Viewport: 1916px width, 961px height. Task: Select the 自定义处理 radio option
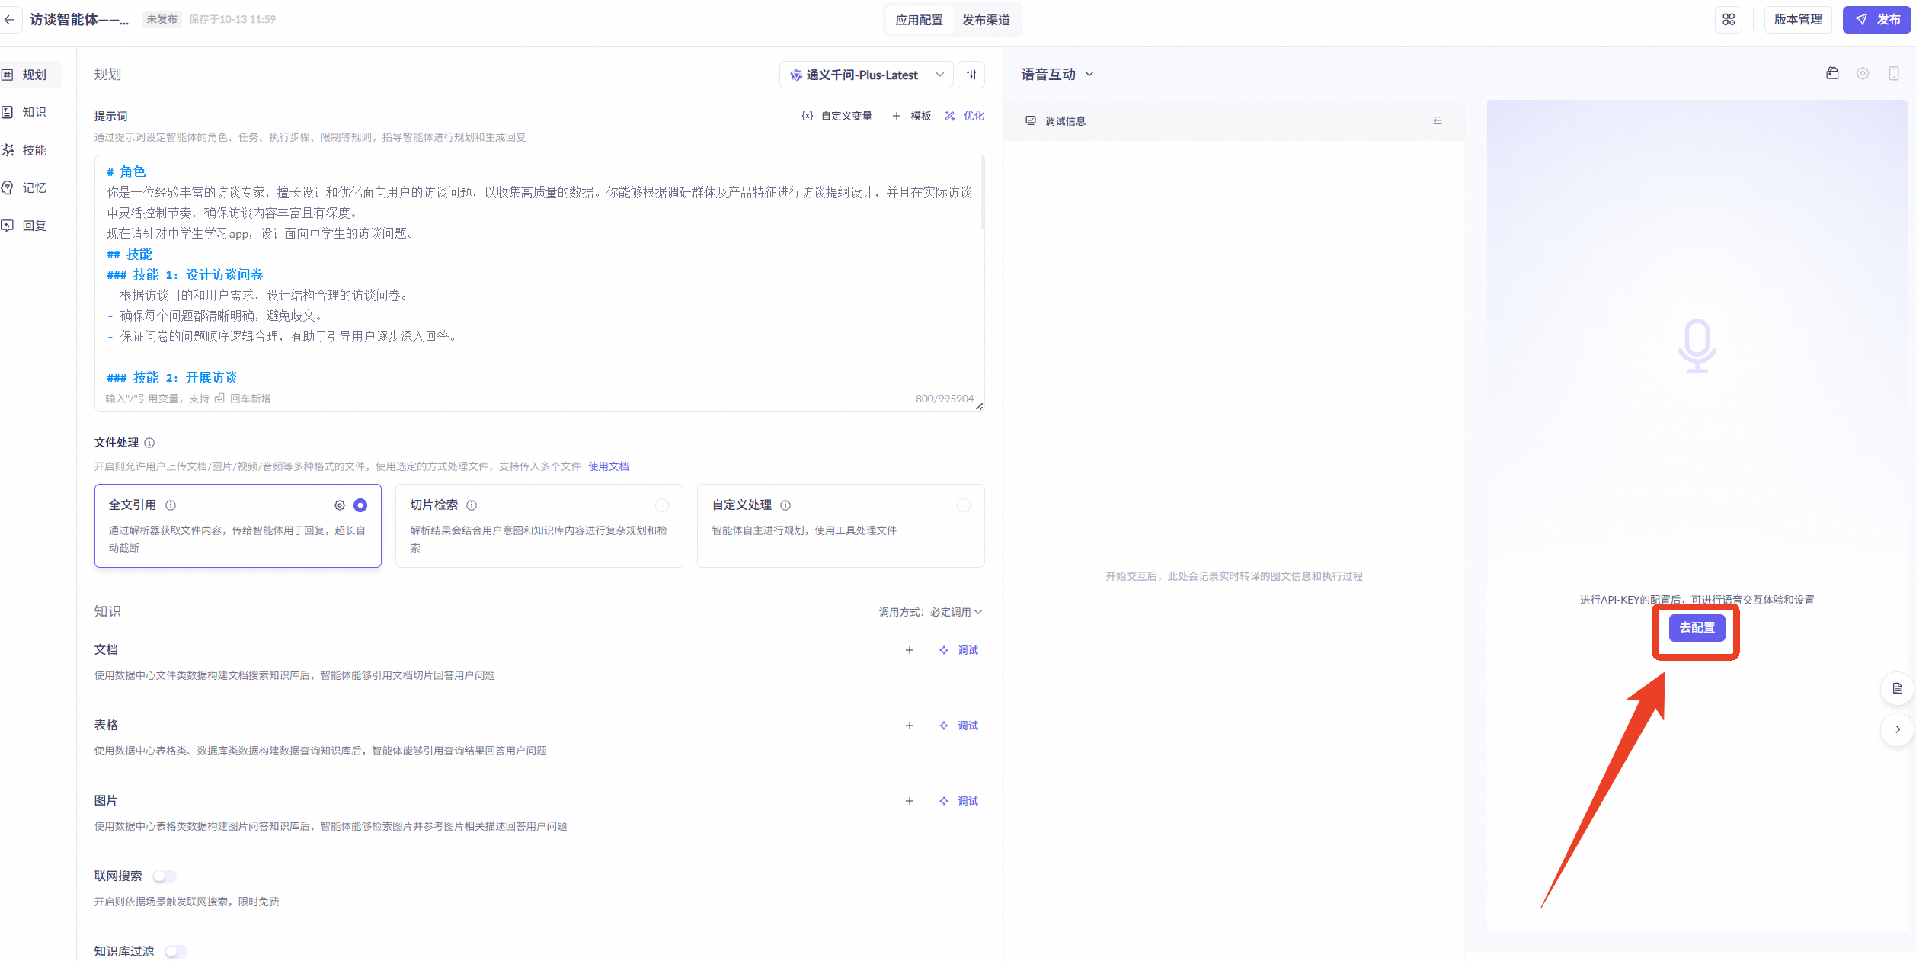[x=964, y=505]
